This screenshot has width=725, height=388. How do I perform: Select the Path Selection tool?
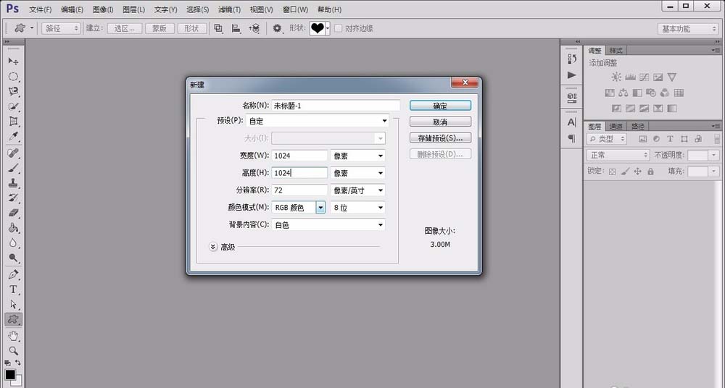point(13,305)
